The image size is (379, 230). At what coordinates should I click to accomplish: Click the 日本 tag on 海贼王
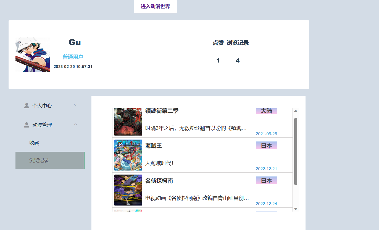coord(266,146)
